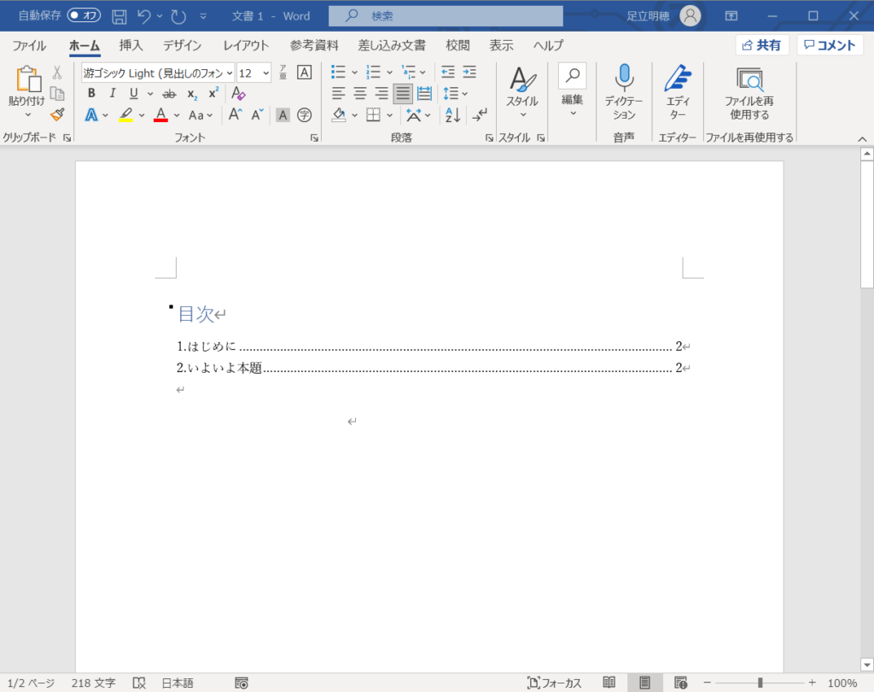Switch to the 挿入 (Insert) tab
874x692 pixels.
[x=131, y=45]
